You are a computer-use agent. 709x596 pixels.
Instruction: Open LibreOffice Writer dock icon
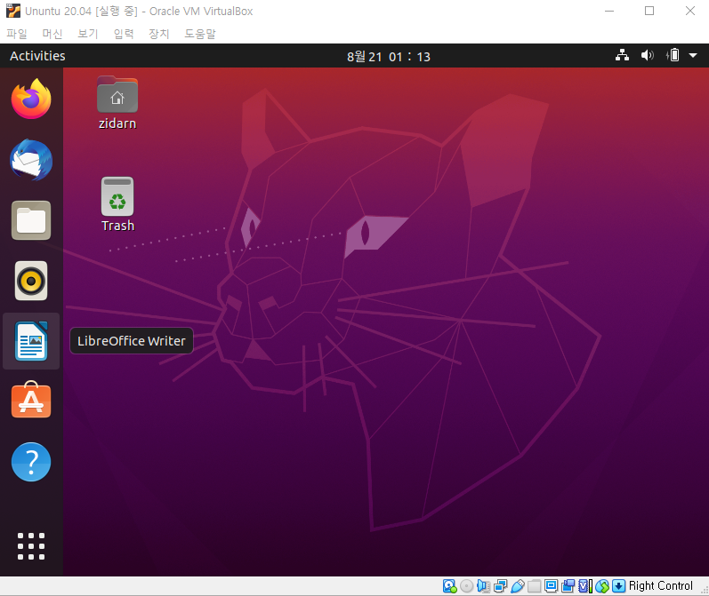tap(31, 341)
